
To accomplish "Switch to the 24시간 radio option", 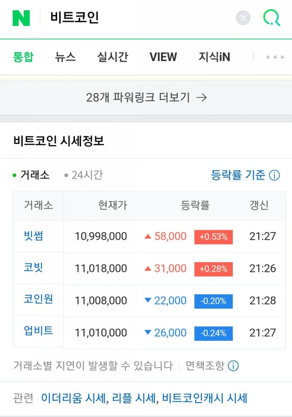I will coord(84,175).
